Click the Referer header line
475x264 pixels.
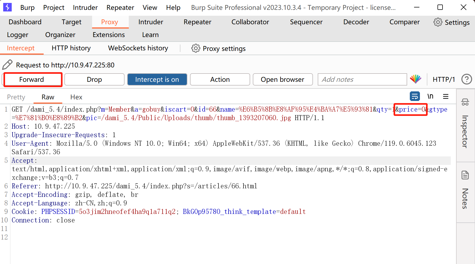(x=134, y=186)
